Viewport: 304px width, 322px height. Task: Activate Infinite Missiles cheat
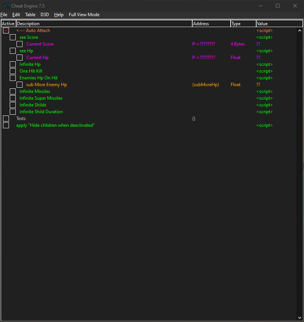coord(13,91)
